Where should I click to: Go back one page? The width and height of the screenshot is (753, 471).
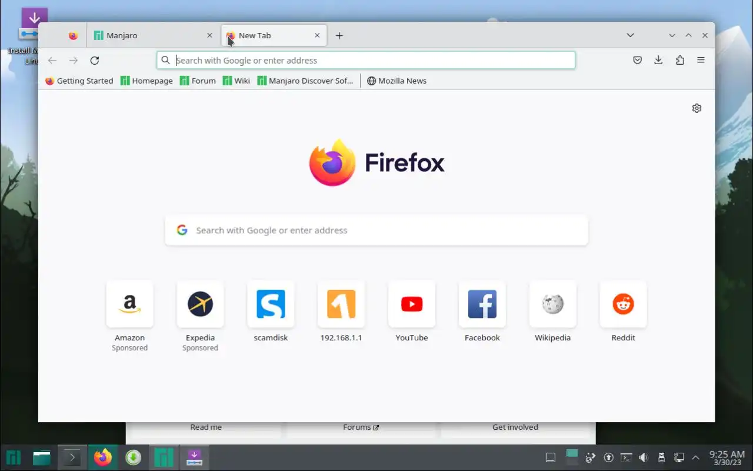tap(52, 60)
